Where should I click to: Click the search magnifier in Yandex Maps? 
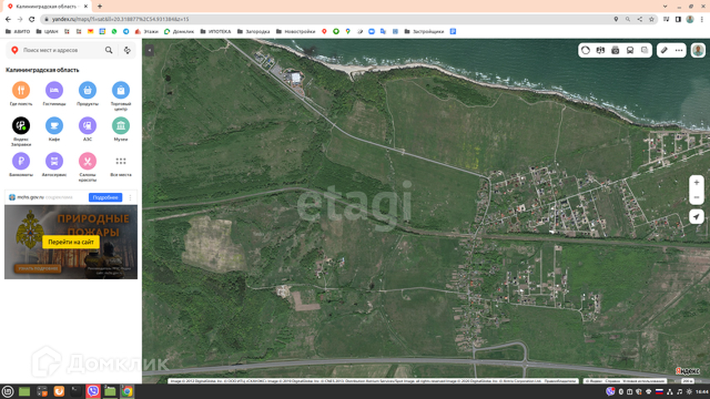click(108, 50)
